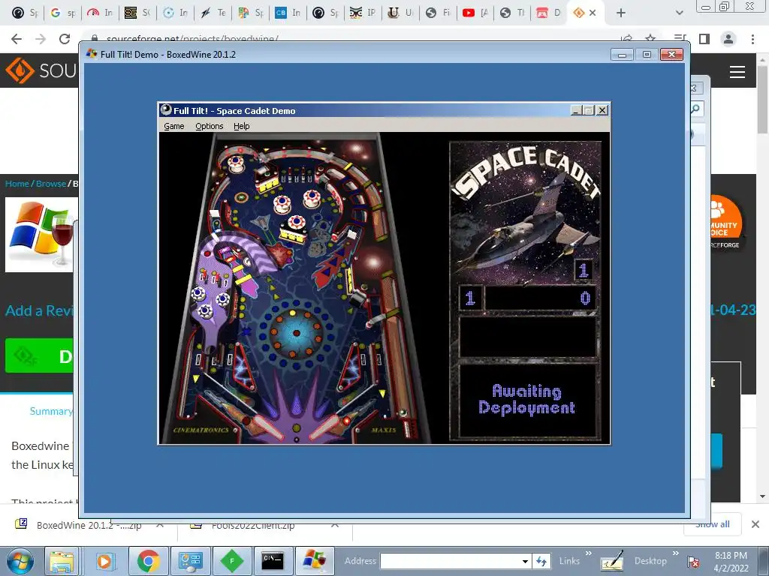Open the command prompt taskbar icon
This screenshot has width=769, height=576.
point(273,561)
